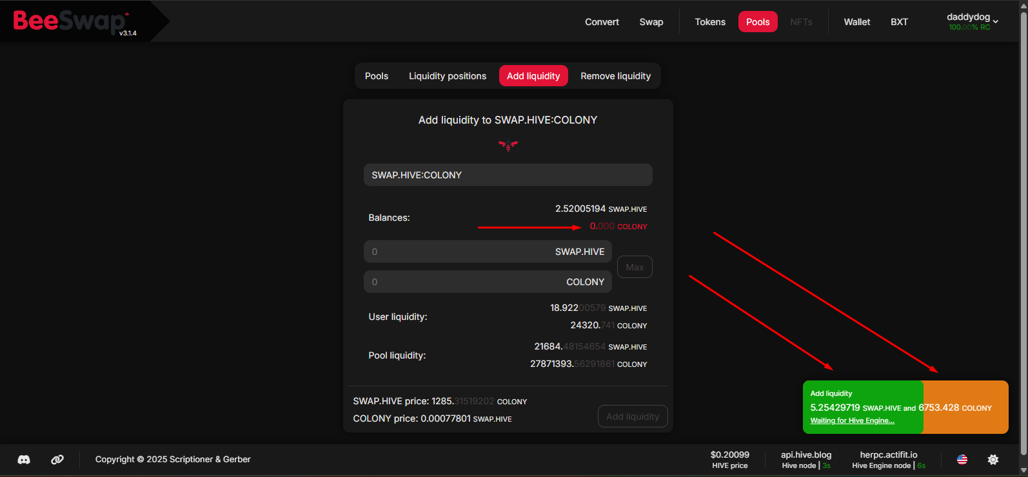1028x477 pixels.
Task: Click the Add liquidity submit button
Action: coord(633,416)
